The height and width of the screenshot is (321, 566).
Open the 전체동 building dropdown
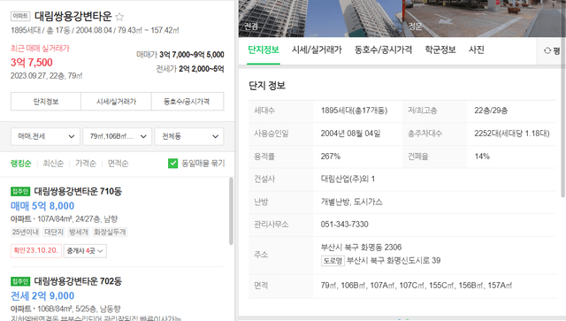tap(189, 136)
